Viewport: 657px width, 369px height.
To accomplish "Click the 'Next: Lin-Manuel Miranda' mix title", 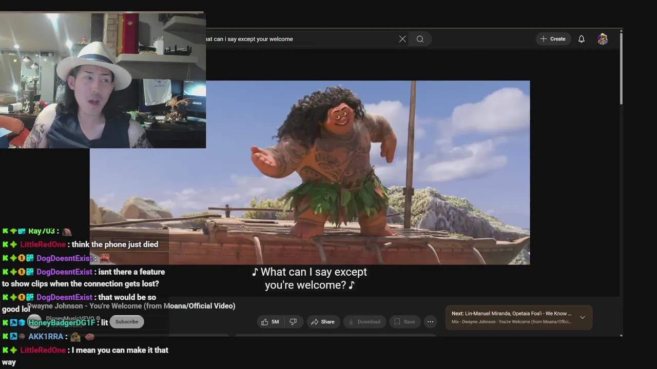I will (x=511, y=314).
